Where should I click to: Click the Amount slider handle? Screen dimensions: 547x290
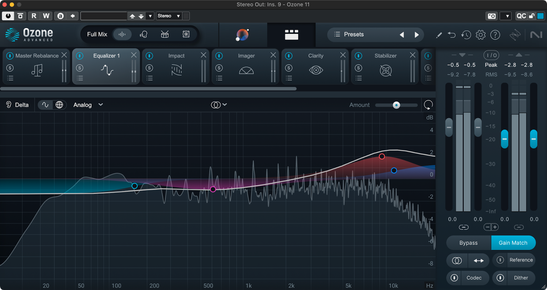(396, 105)
